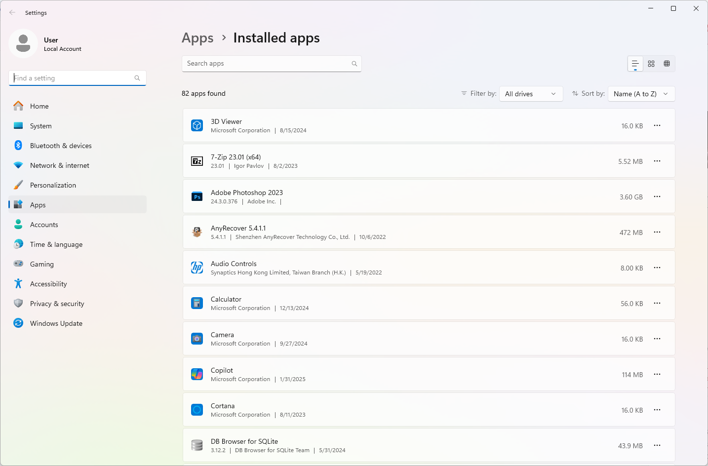Viewport: 708px width, 466px height.
Task: Click the 82 apps found text
Action: [203, 93]
